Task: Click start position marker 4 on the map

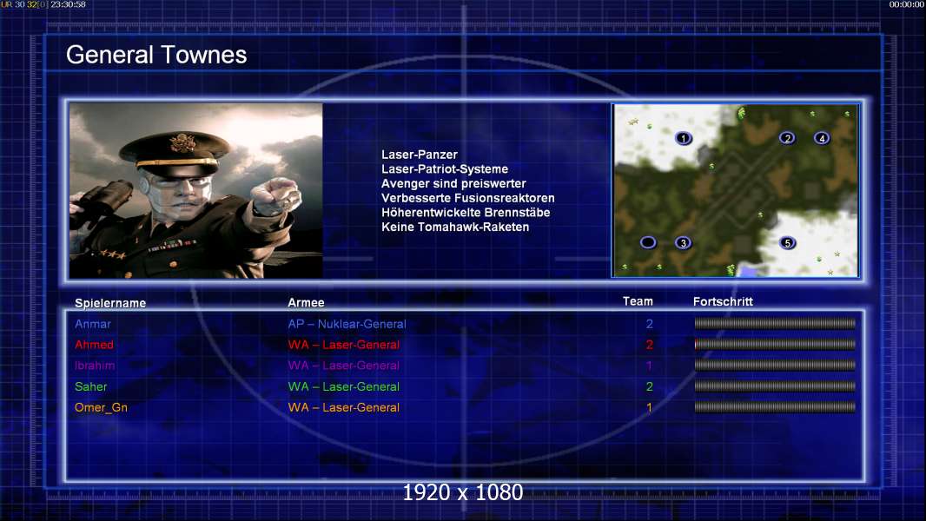Action: point(822,138)
